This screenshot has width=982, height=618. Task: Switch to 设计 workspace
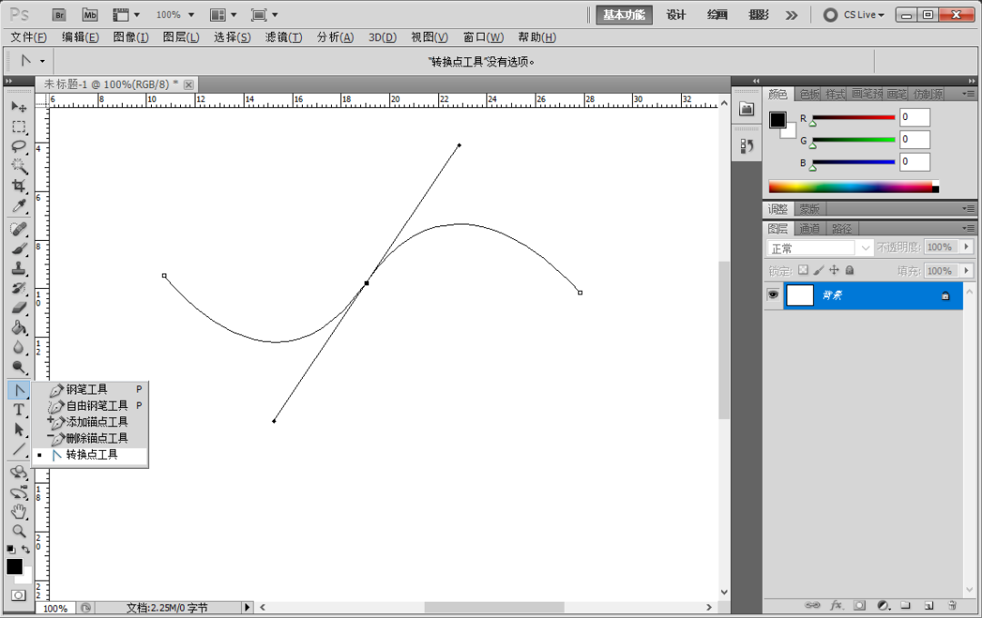676,15
